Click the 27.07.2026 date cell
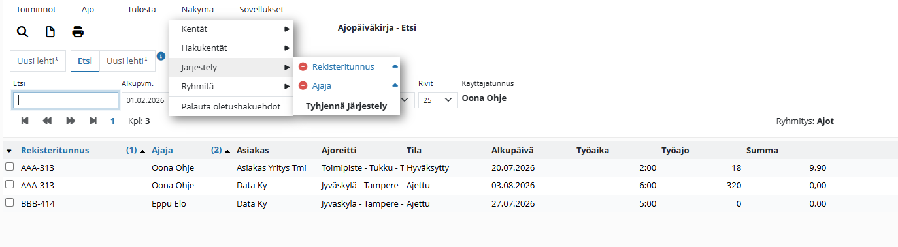Image resolution: width=898 pixels, height=247 pixels. coord(513,203)
